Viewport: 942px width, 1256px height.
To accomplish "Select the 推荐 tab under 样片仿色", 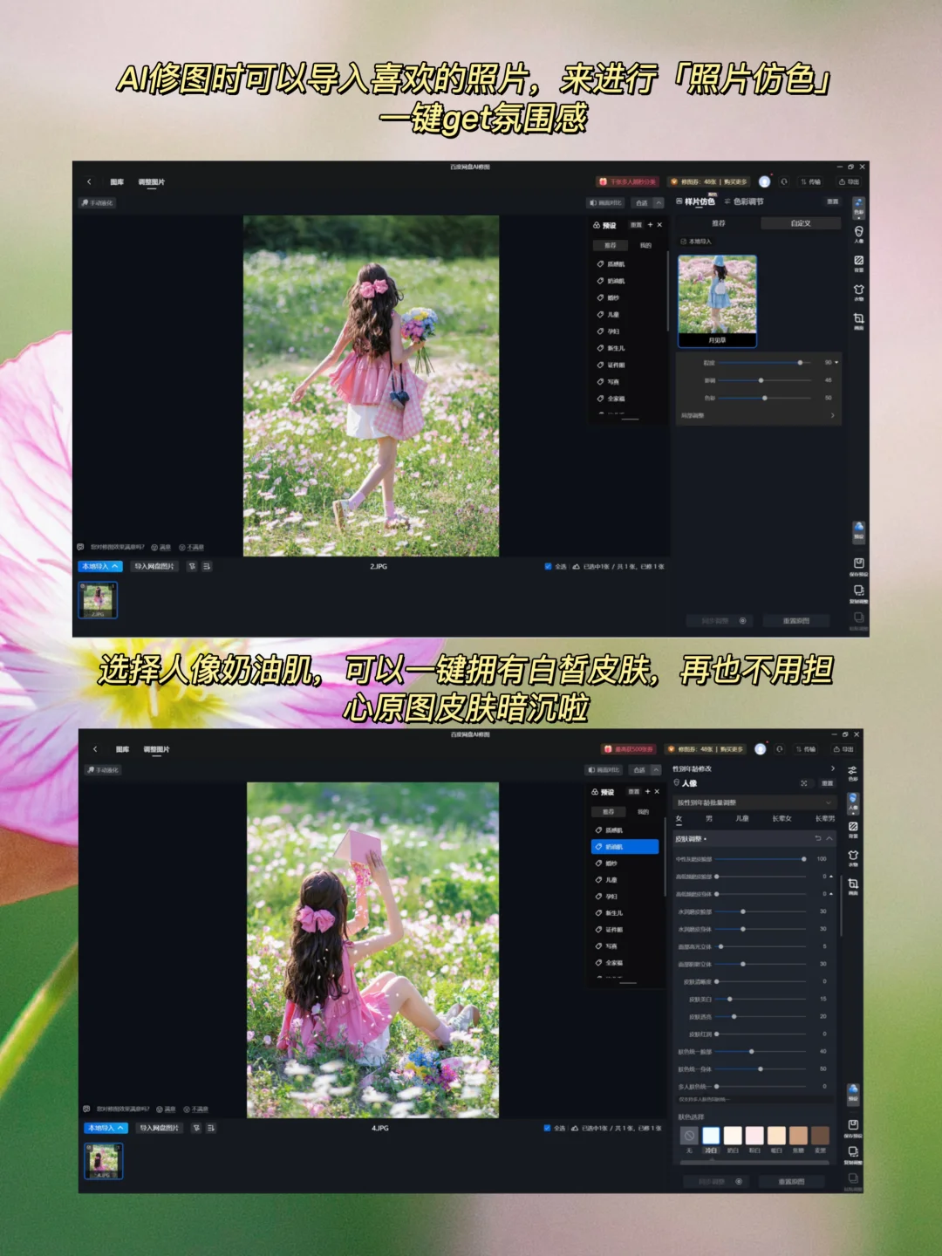I will (719, 223).
